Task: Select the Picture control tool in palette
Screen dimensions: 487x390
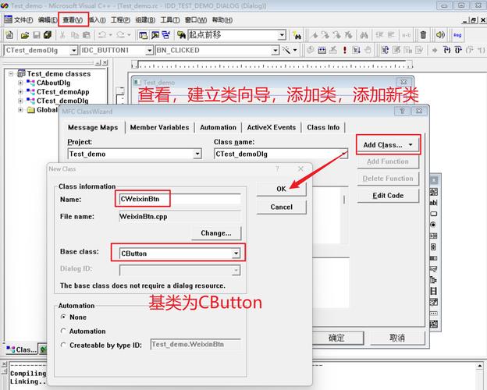Action: click(434, 192)
